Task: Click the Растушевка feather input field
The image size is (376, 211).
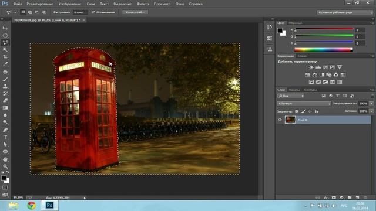Action: pos(80,12)
